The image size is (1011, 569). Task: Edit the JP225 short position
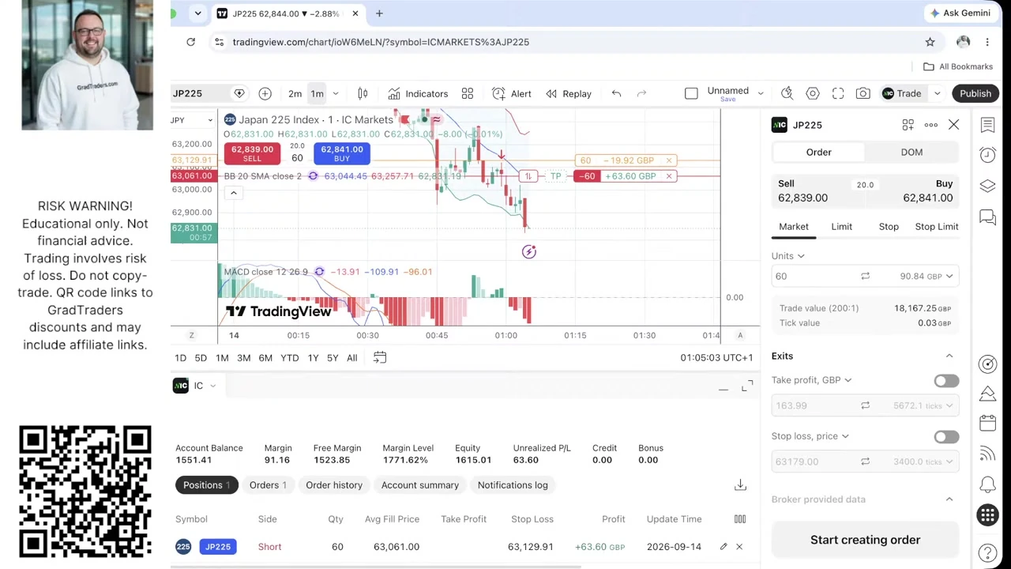click(x=723, y=547)
